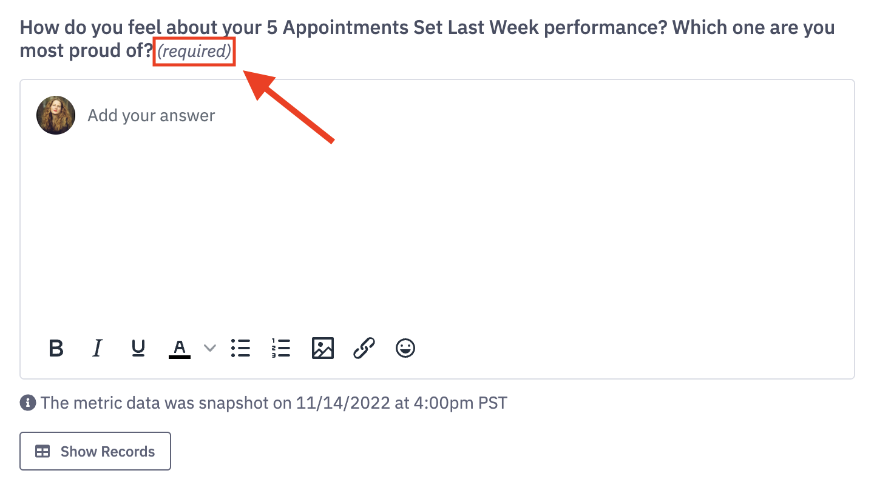
Task: Click the black color bar under A
Action: 179,357
